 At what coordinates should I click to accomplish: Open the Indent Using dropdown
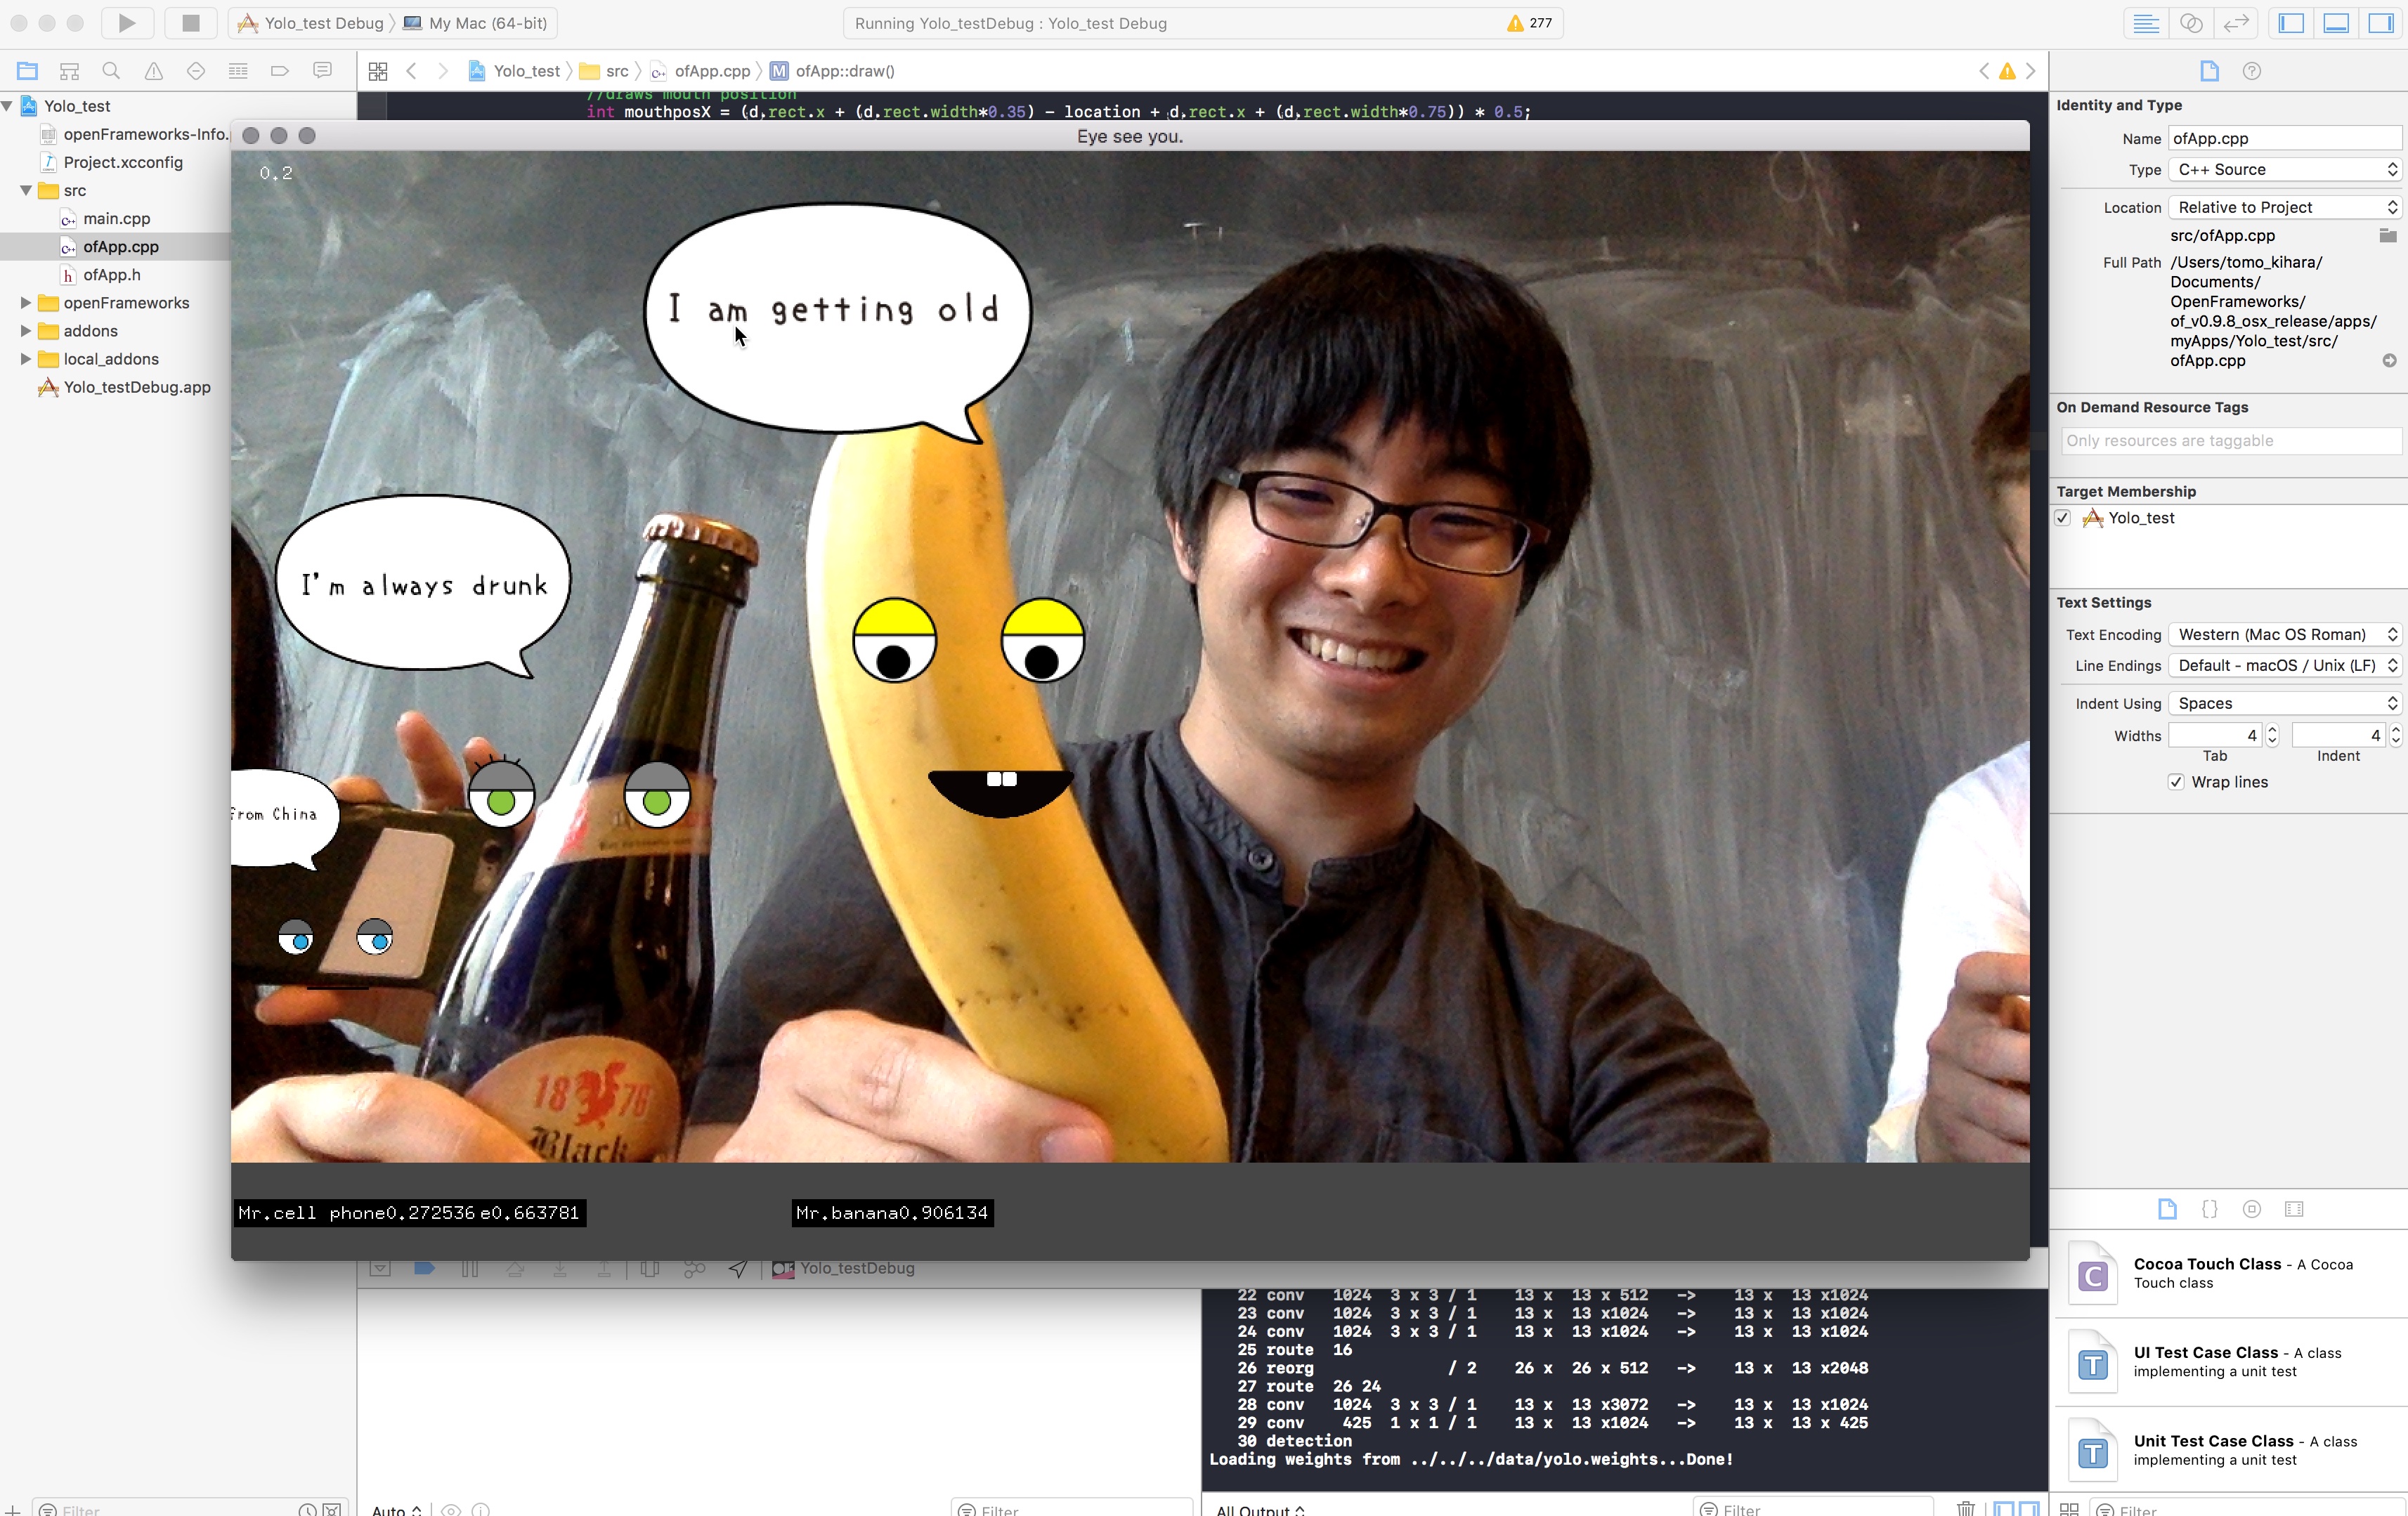point(2284,703)
